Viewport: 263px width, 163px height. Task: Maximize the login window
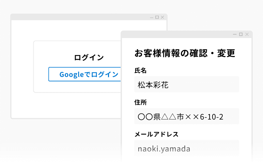157,17
